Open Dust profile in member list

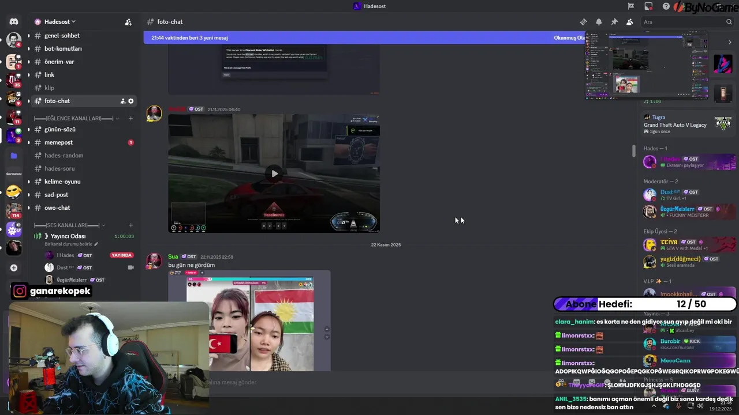point(688,195)
